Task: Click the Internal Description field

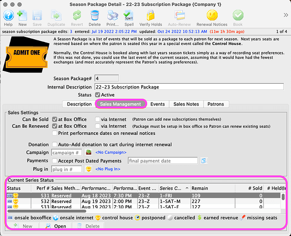Action: tap(189, 87)
